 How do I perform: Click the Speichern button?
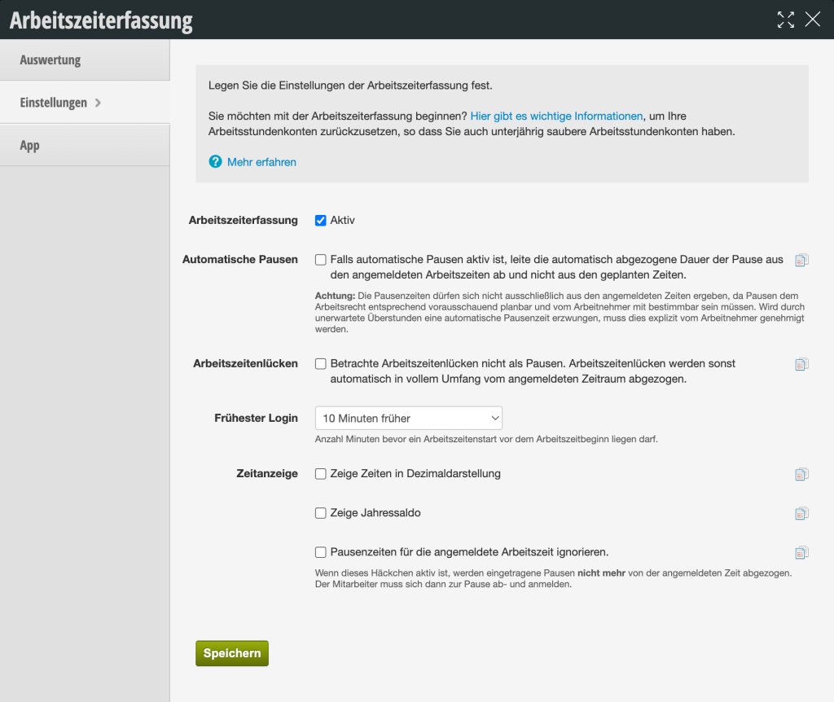pos(232,653)
